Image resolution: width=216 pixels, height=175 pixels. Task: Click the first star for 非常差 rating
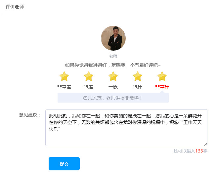(64, 77)
